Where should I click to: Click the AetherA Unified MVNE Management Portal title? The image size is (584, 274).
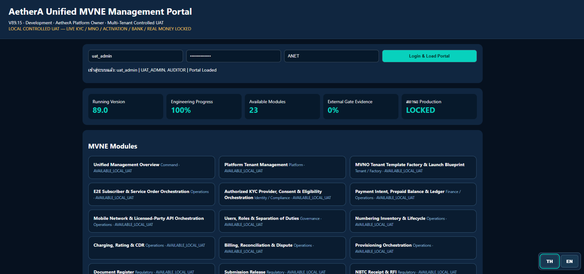[x=100, y=12]
